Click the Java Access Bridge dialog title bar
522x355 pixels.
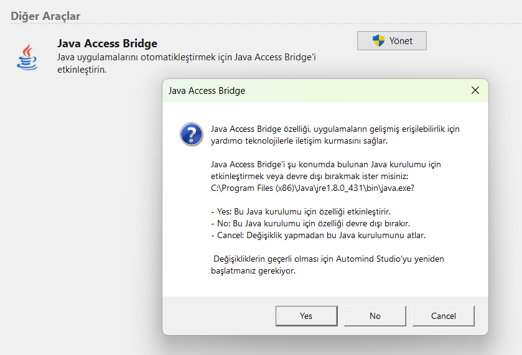(x=311, y=90)
